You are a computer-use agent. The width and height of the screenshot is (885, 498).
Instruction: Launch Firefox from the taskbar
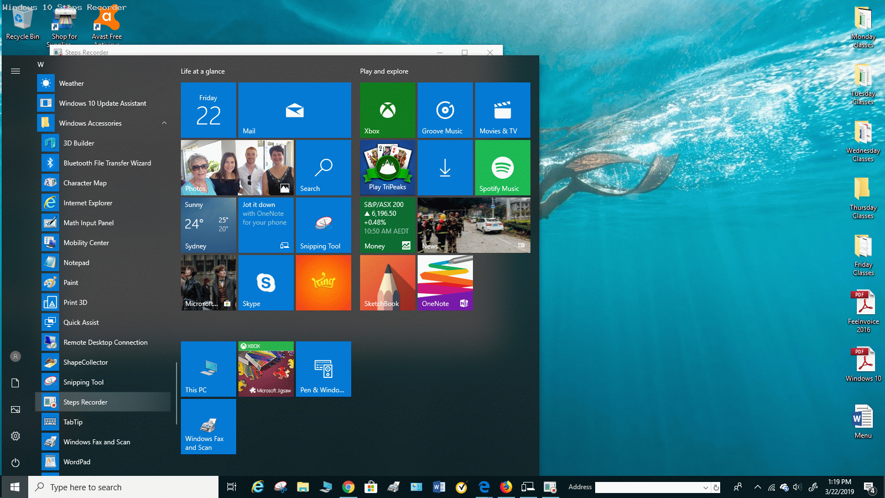tap(506, 487)
